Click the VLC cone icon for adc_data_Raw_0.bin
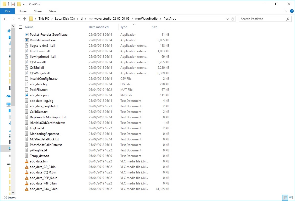295x201 pixels. coord(27,189)
